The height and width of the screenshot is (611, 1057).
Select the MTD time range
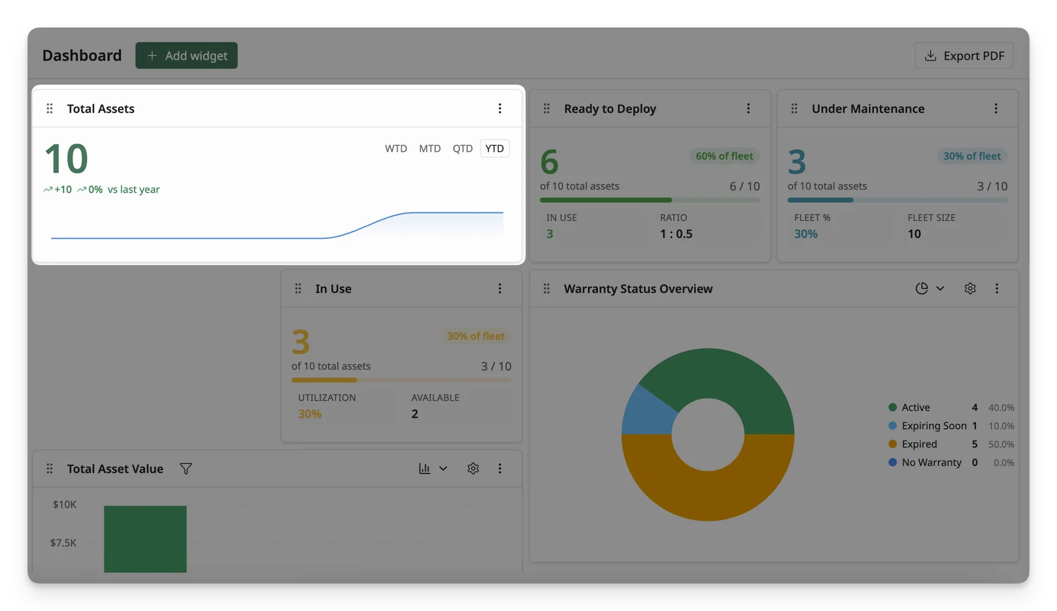pos(430,149)
